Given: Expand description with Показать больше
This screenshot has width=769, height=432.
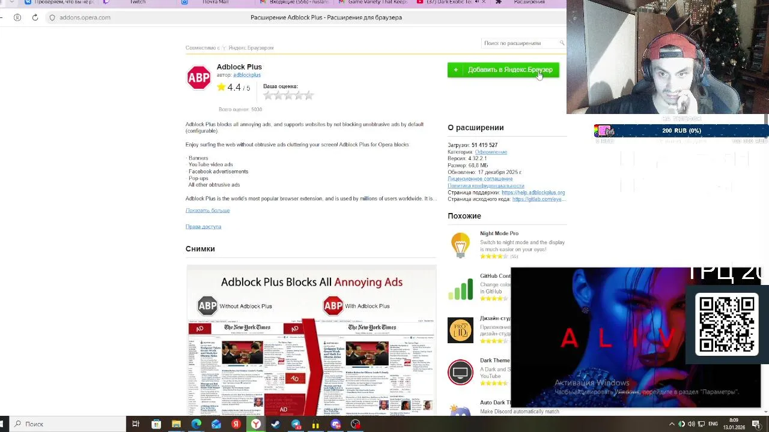Looking at the screenshot, I should coord(207,211).
